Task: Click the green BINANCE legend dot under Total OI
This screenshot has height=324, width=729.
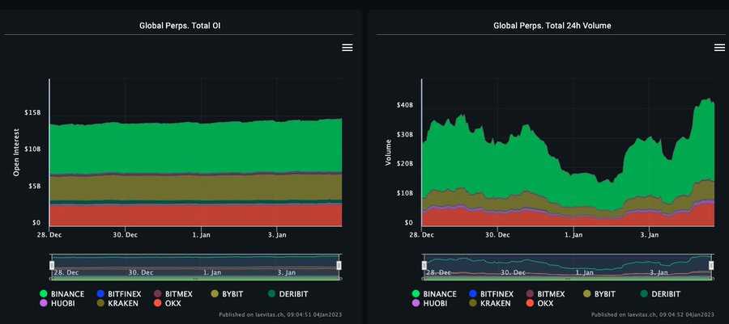Action: (x=44, y=293)
